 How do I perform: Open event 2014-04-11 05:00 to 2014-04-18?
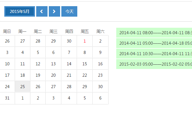click(154, 43)
